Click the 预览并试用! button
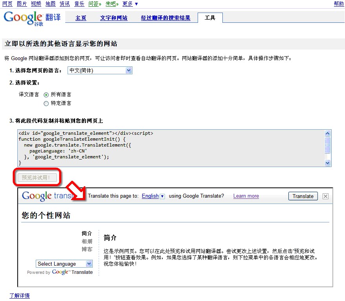The height and width of the screenshot is (301, 345). pos(37,178)
